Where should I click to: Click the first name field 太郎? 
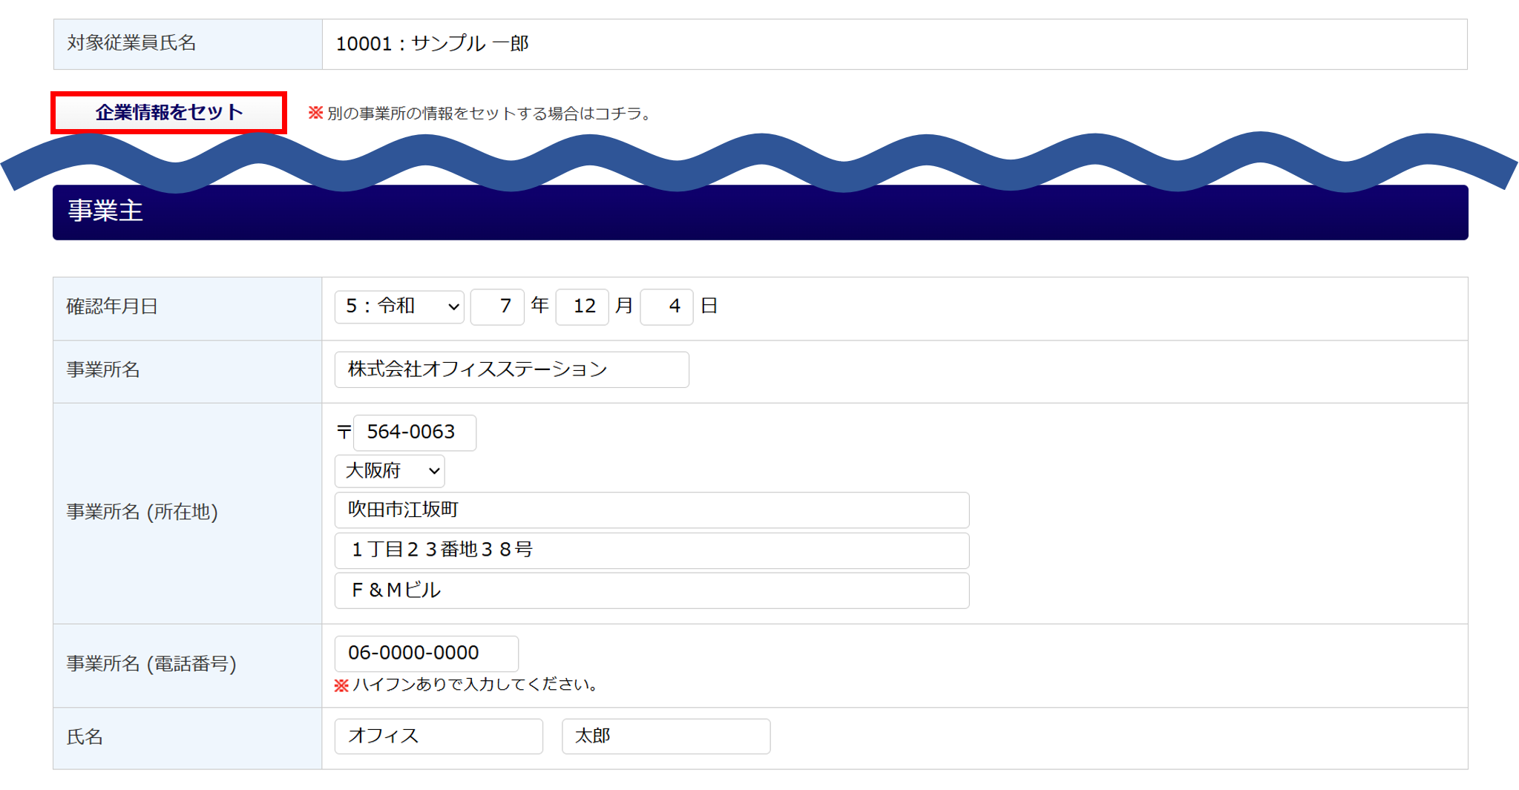[x=666, y=737]
